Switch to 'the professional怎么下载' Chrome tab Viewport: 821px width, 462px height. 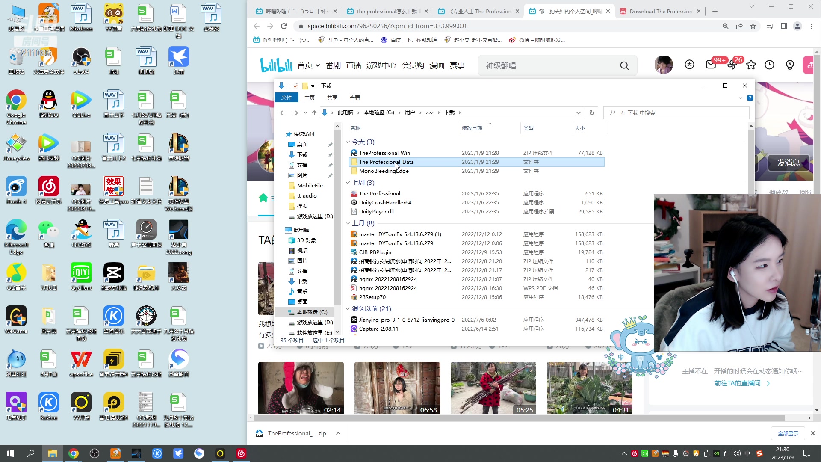tap(388, 12)
